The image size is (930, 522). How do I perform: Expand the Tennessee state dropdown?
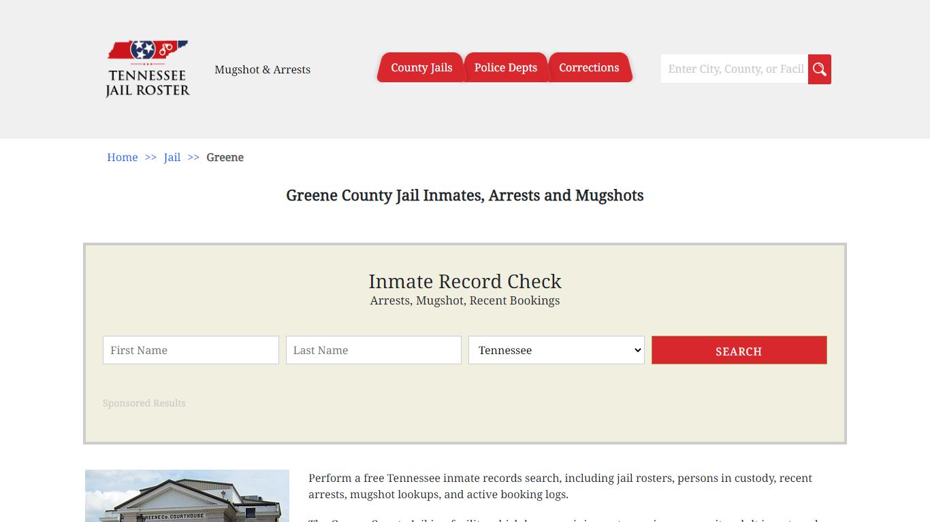pos(556,350)
